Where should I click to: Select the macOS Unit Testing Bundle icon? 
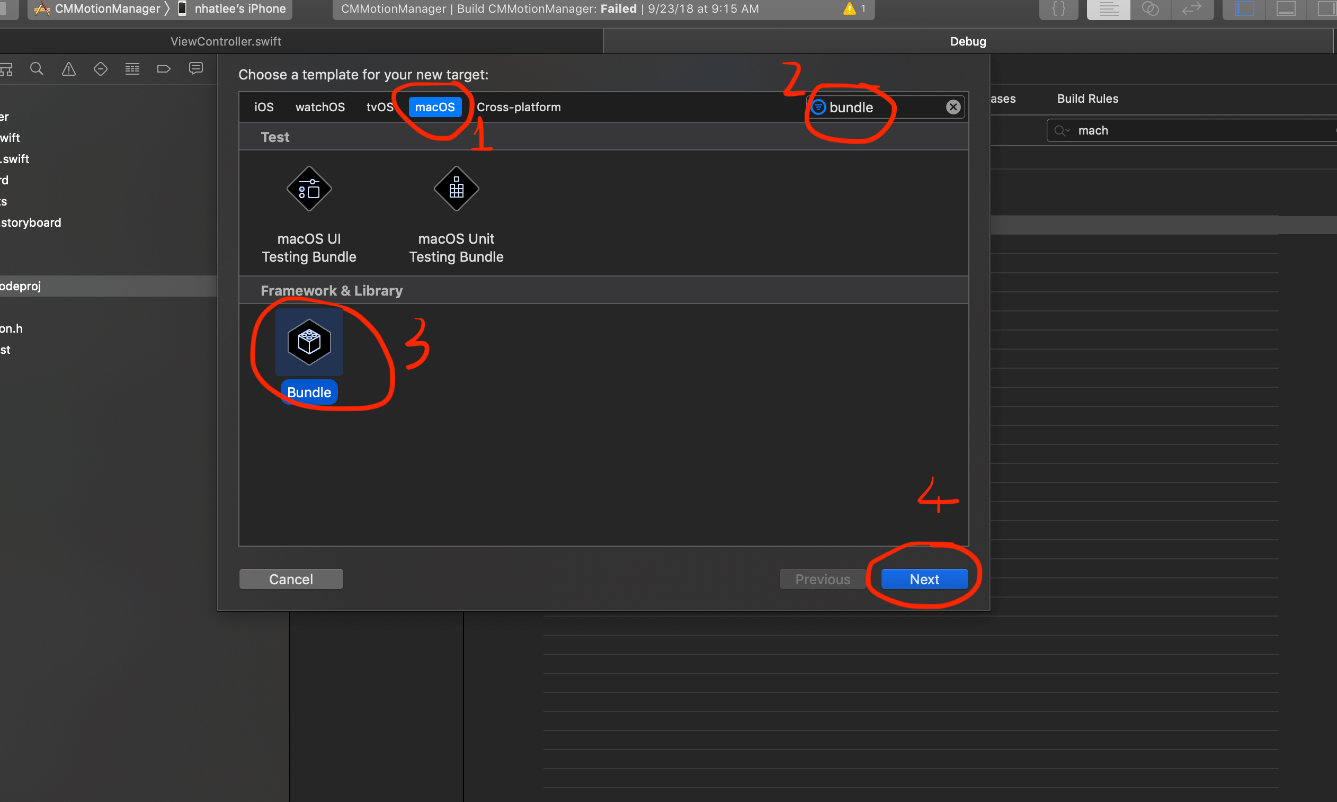click(456, 189)
